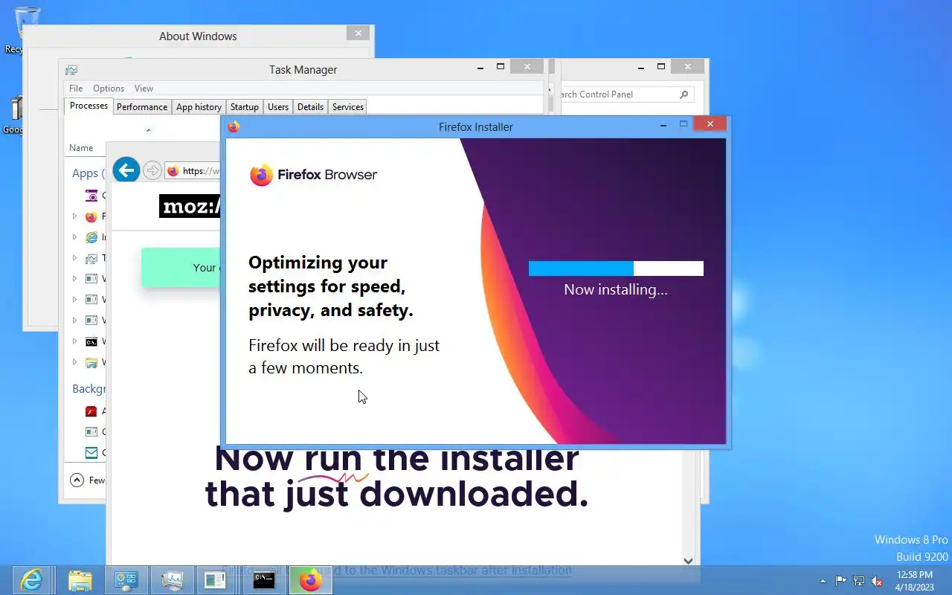Click Internet Explorer forward arrow button
The height and width of the screenshot is (595, 952).
(x=152, y=171)
